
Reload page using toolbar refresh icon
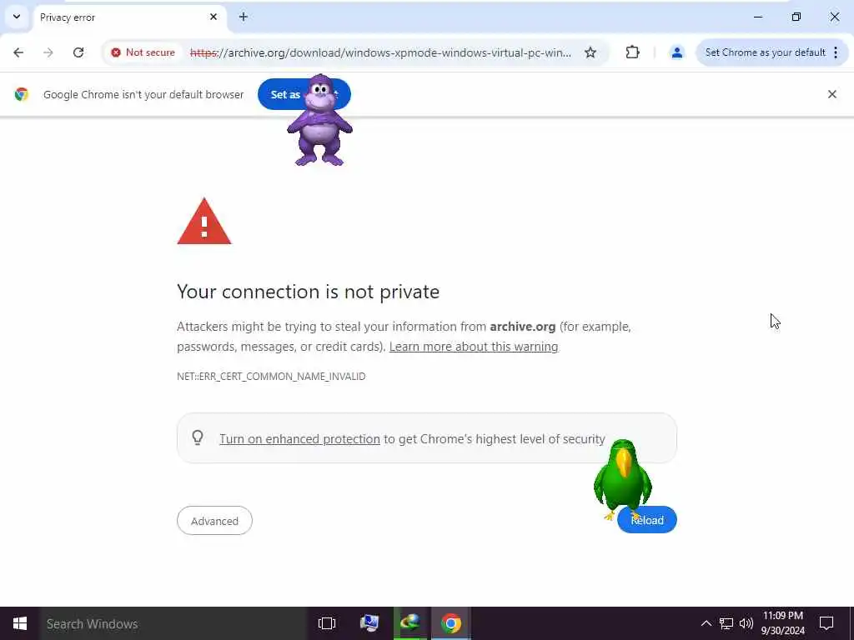click(x=78, y=52)
